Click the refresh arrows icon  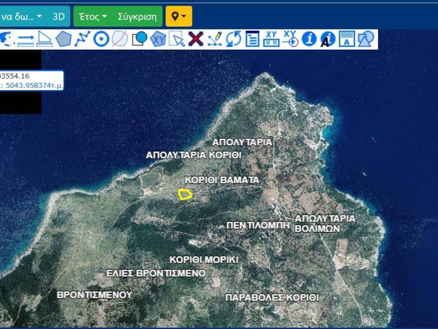[234, 39]
